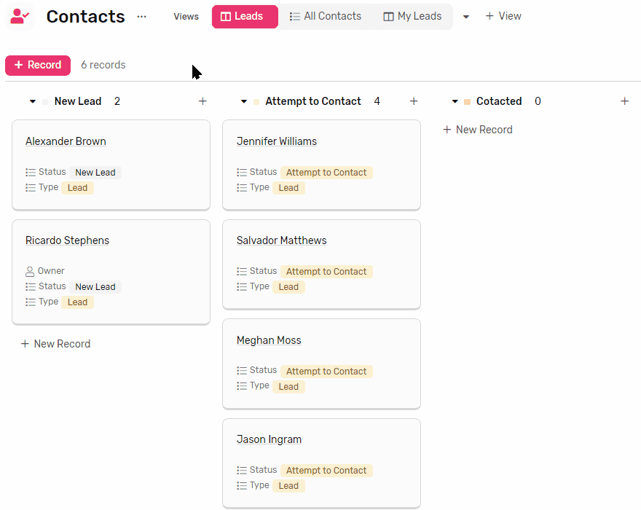Click Status list icon on Alexander Brown card
This screenshot has width=641, height=510.
click(31, 172)
